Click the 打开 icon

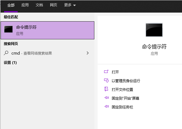pos(106,72)
